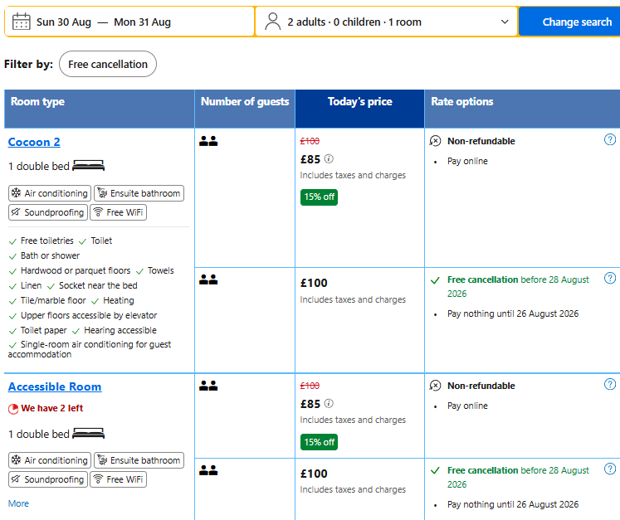Click Upper floors accessible by elevator text
620x520 pixels.
pos(89,315)
